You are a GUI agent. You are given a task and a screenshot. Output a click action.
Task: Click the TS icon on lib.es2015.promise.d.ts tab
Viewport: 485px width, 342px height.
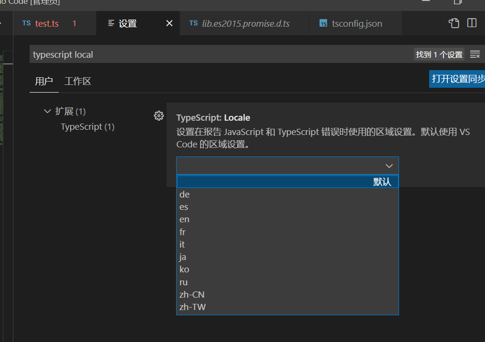point(194,23)
